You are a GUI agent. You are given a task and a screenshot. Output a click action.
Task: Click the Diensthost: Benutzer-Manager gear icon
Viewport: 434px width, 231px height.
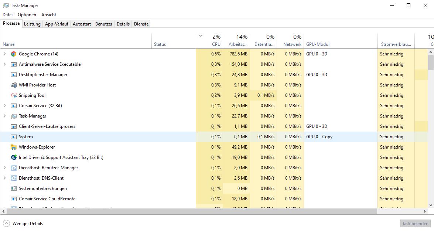coord(14,168)
